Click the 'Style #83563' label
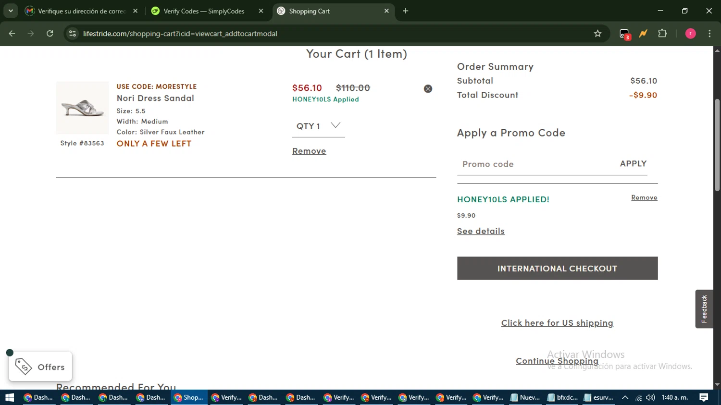 (x=82, y=143)
